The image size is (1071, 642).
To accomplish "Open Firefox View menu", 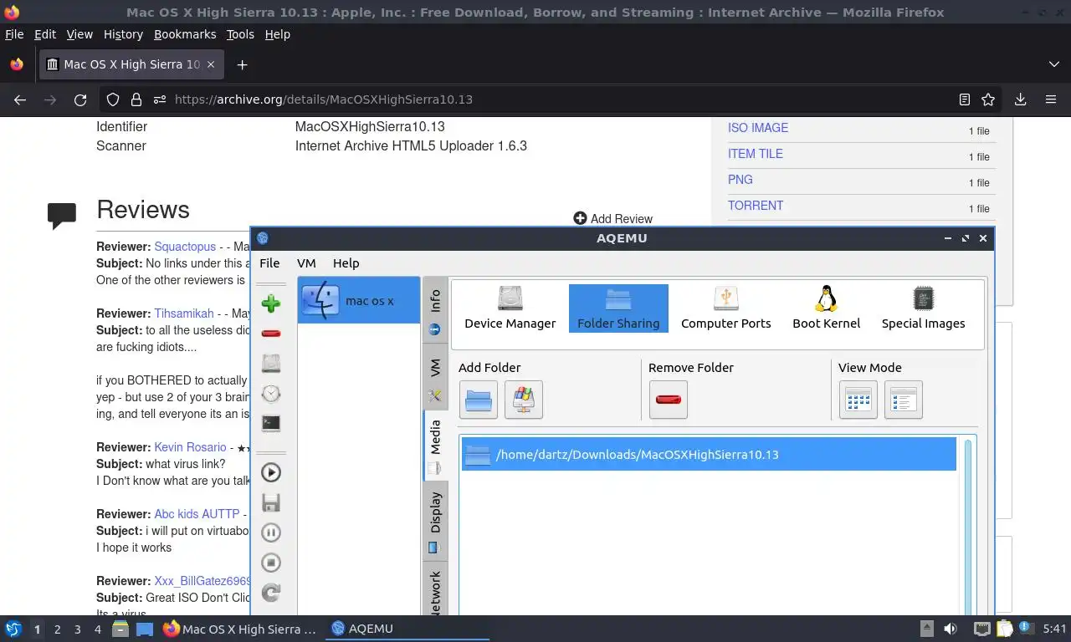I will pos(79,34).
